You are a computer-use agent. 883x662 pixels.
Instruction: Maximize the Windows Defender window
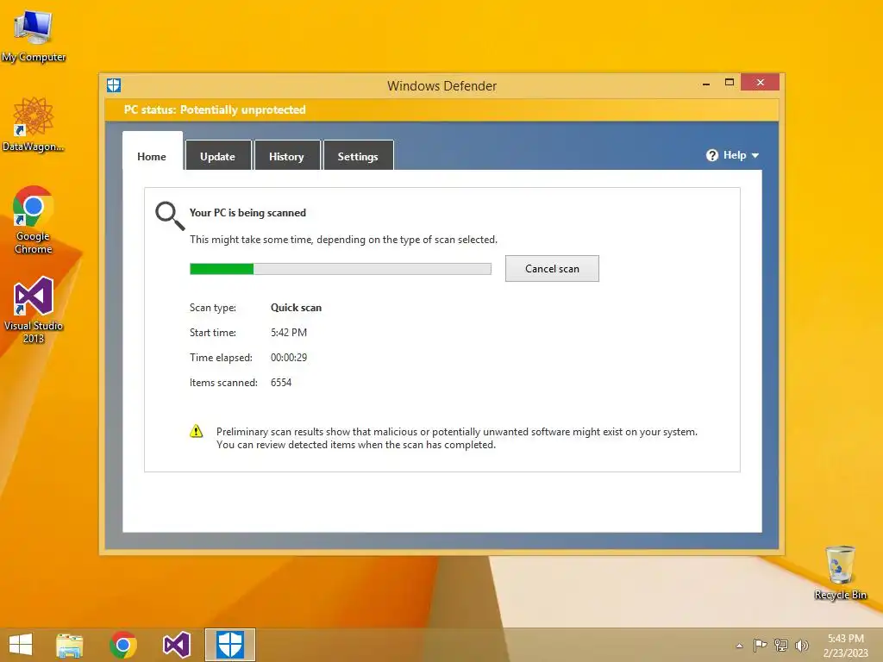(730, 83)
